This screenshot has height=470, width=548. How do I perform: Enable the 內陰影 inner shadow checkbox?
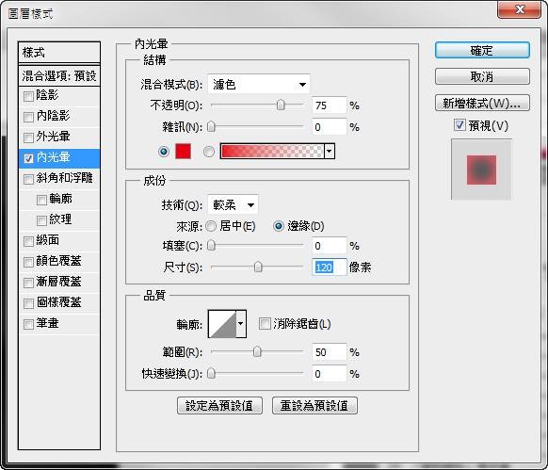(28, 117)
